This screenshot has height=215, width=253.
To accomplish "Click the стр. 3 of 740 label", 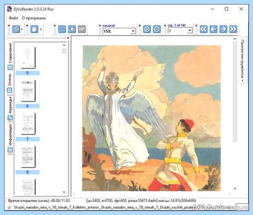I will (177, 25).
